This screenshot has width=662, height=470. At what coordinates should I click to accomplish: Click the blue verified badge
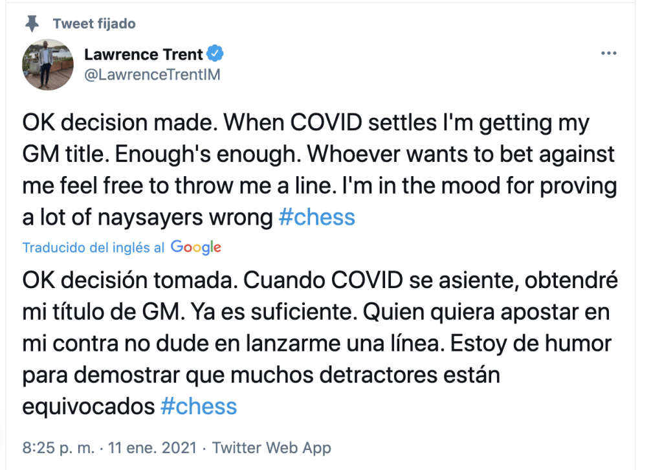click(x=215, y=54)
